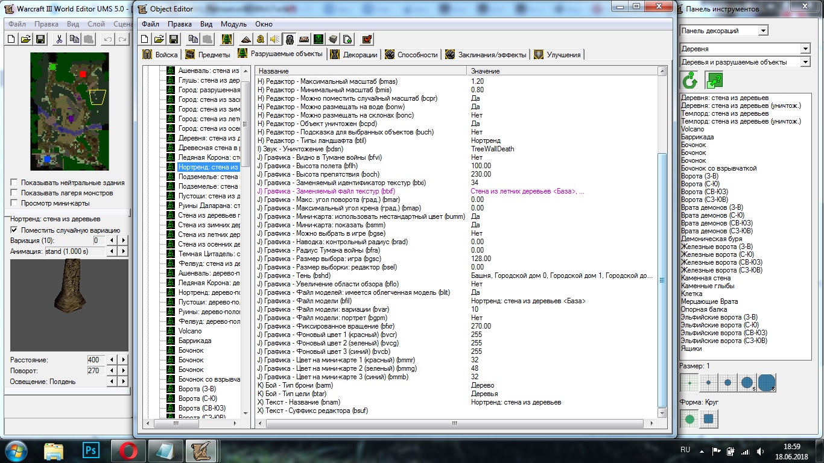Open 'Деревья и разрушаемые объекты' category dropdown

(x=805, y=62)
